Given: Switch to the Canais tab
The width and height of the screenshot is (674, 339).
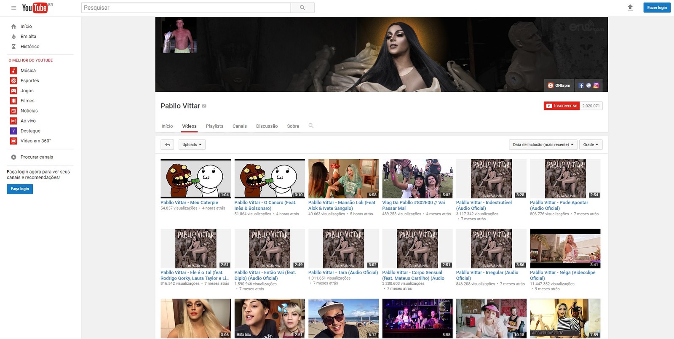Looking at the screenshot, I should 240,126.
